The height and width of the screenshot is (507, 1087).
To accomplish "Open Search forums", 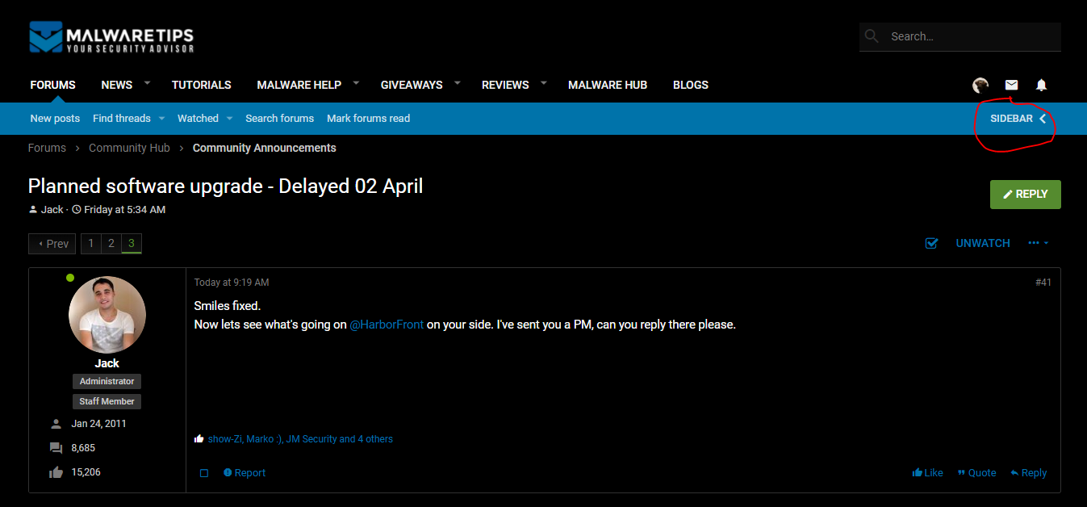I will 279,119.
